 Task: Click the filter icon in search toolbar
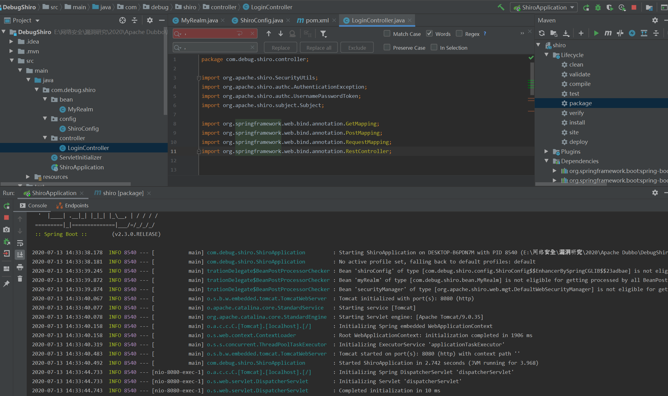324,33
